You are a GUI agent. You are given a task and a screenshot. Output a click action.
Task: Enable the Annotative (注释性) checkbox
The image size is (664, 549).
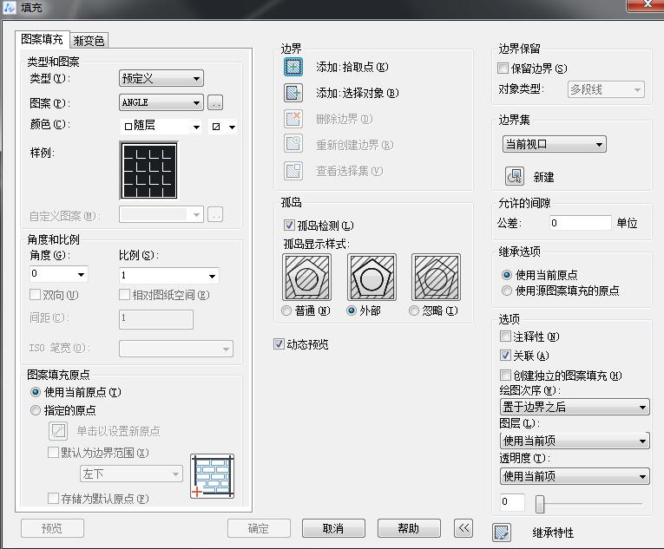coord(505,337)
